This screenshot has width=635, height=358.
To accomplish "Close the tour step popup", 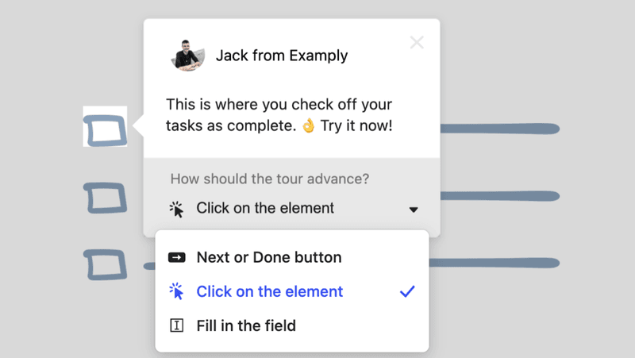I will click(417, 43).
